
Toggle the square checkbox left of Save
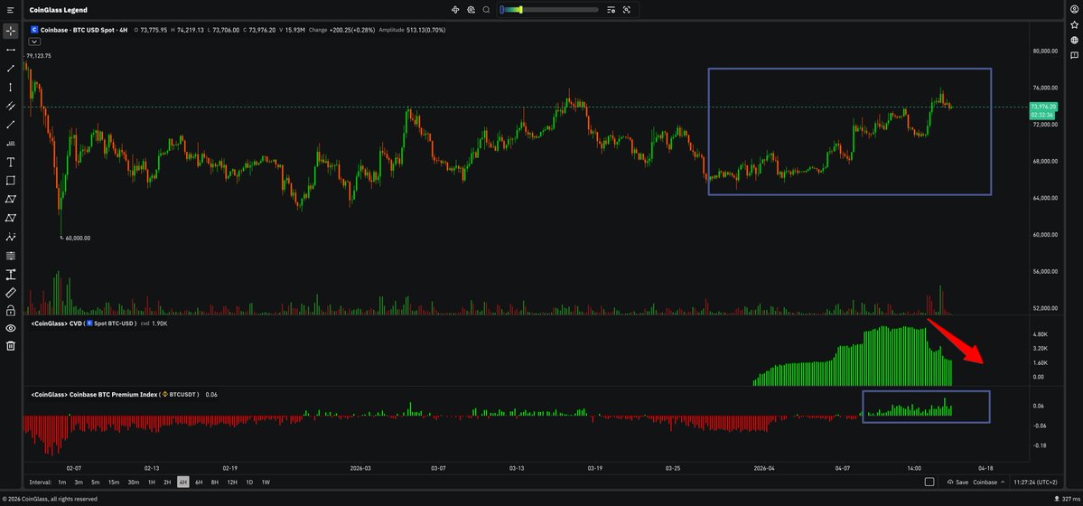[929, 483]
